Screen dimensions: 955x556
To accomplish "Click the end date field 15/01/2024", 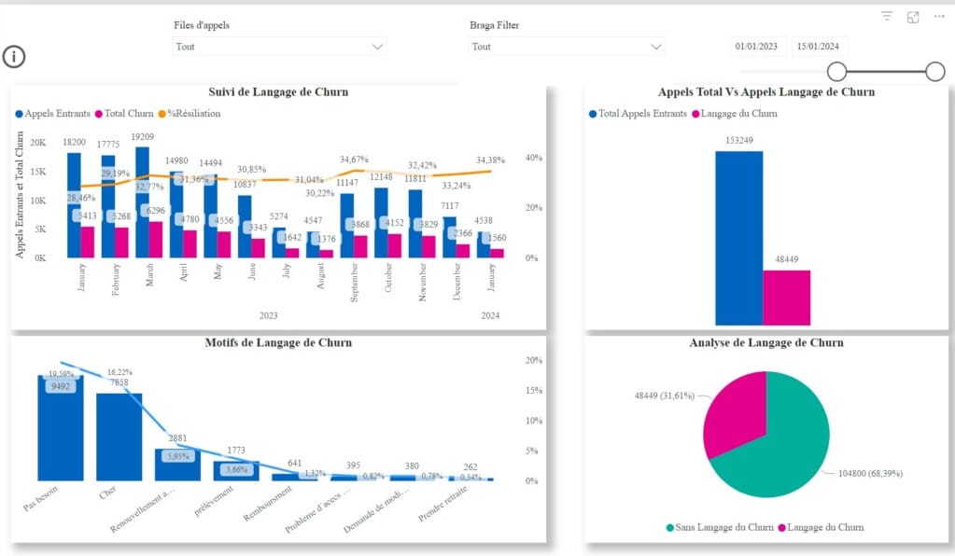I will tap(819, 46).
